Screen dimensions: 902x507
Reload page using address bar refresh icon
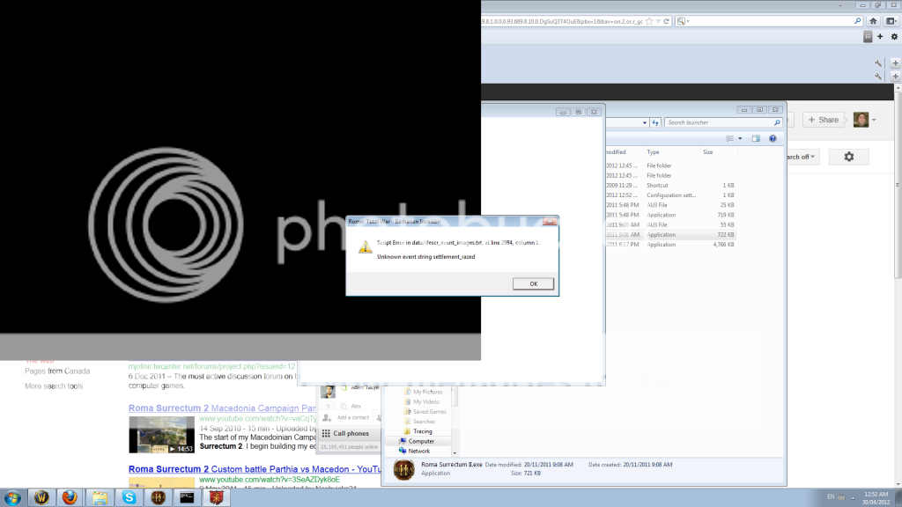click(666, 19)
